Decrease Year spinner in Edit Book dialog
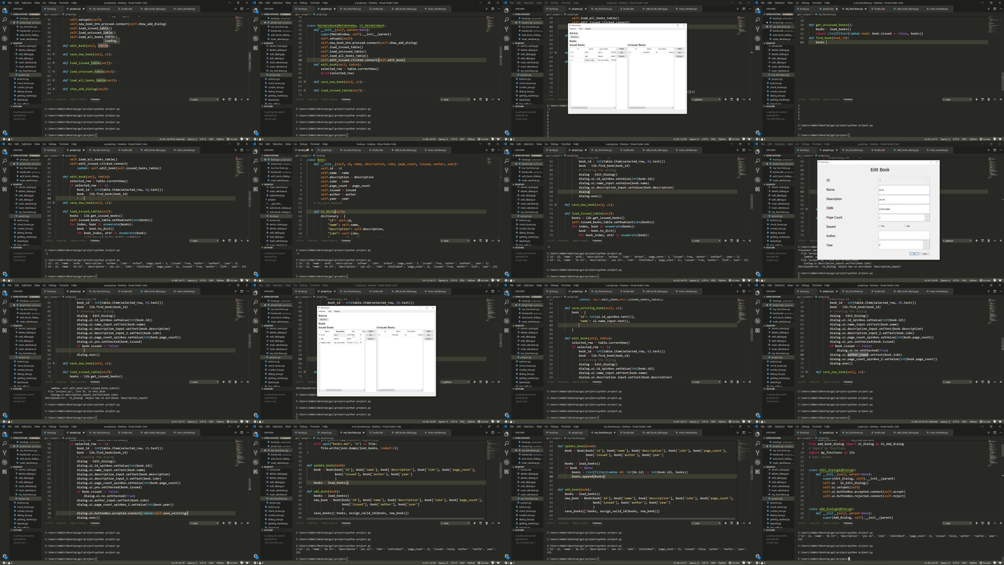The height and width of the screenshot is (565, 1004). coord(927,247)
